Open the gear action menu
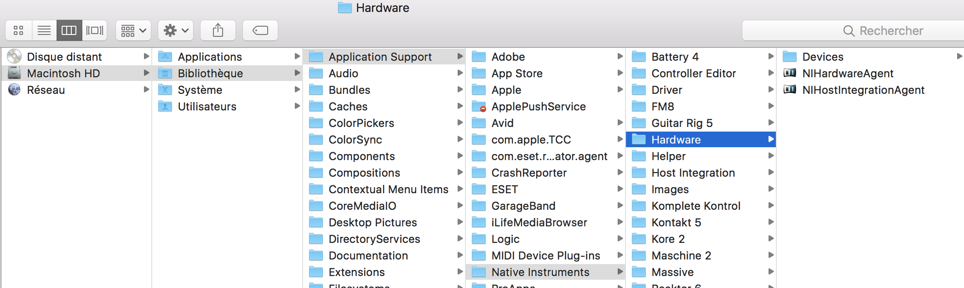Image resolution: width=964 pixels, height=288 pixels. click(x=176, y=30)
